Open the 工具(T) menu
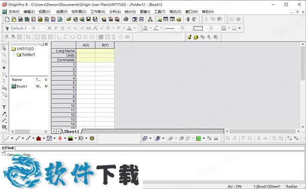Image resolution: width=306 pixels, height=189 pixels. (x=160, y=12)
